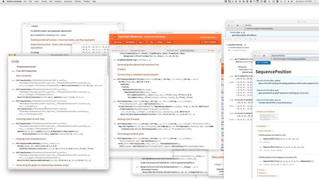Click the forward icon in message window

point(256,39)
